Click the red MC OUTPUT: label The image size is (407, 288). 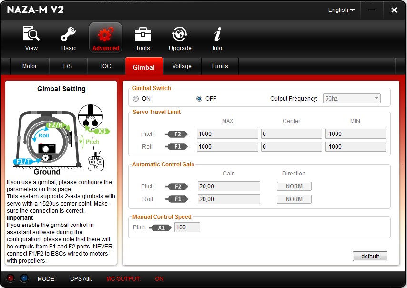(x=123, y=279)
